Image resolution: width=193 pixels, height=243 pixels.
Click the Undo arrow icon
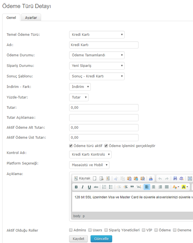(x=160, y=179)
